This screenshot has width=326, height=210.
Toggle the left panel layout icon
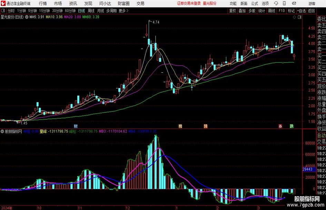point(3,11)
